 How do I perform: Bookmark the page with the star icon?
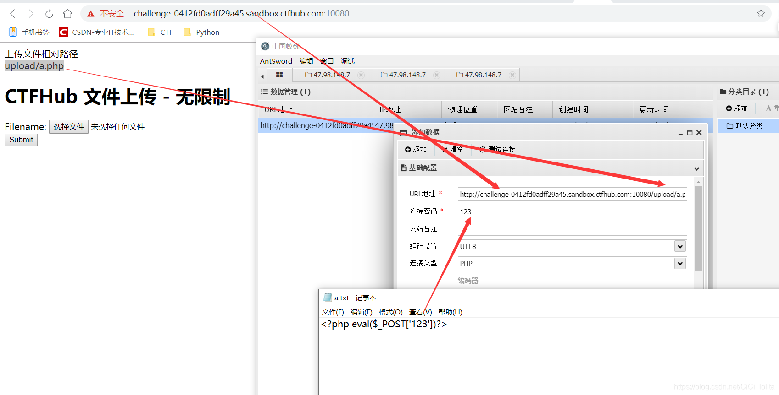point(761,13)
